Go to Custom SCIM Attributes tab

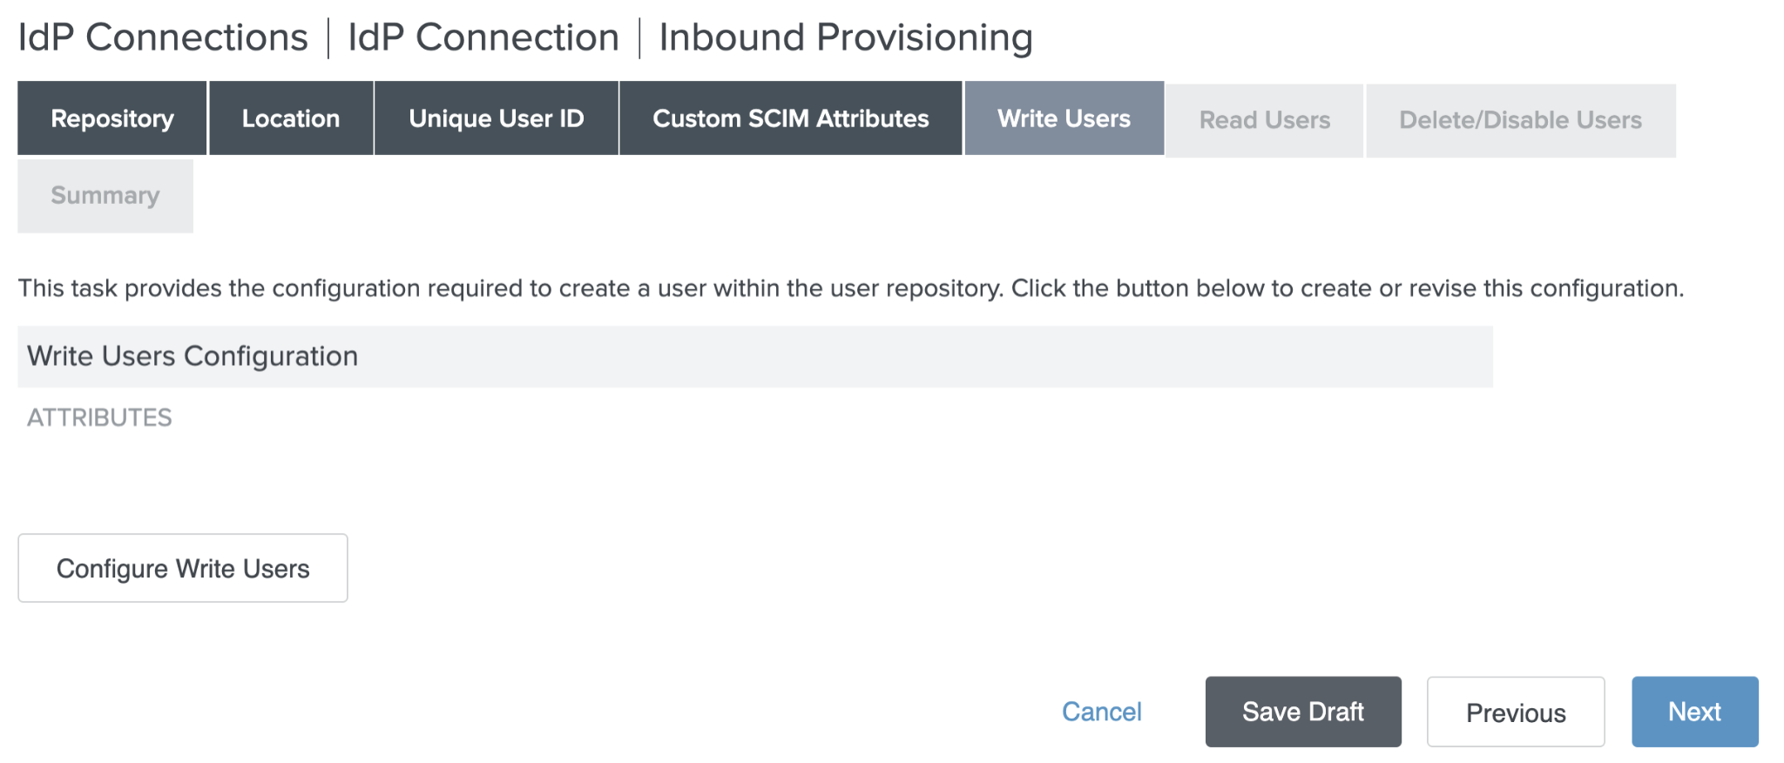[x=790, y=118]
